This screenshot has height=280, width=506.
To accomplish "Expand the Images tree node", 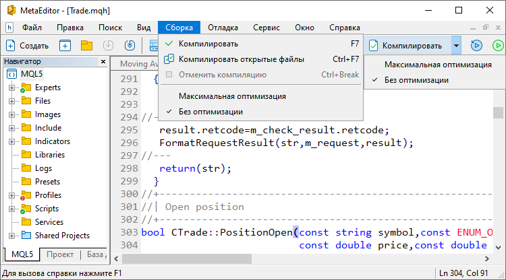I will [11, 114].
